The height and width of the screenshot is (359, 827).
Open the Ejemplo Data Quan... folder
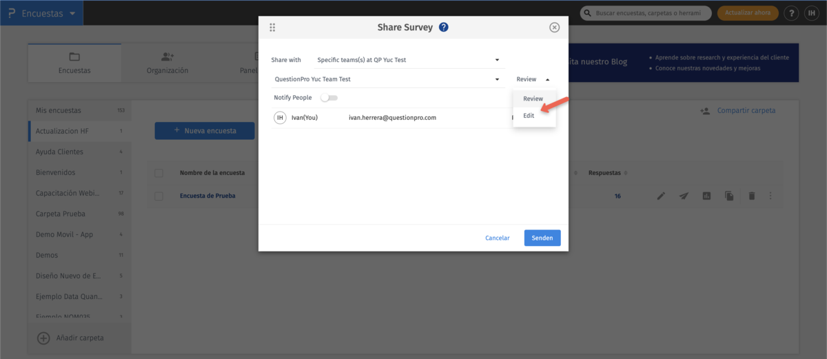pyautogui.click(x=79, y=296)
